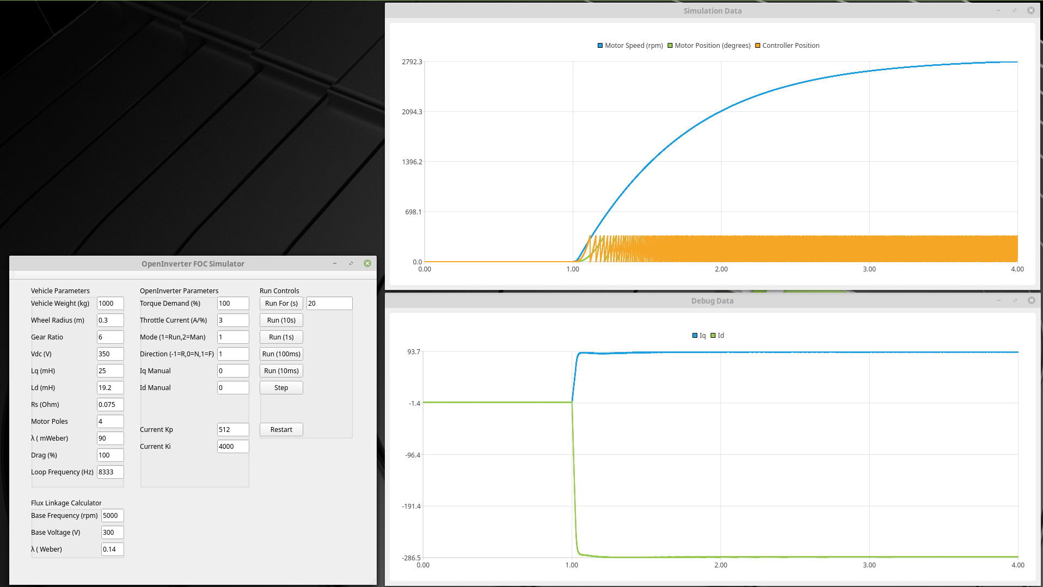Close the OpenInverter FOC Simulator window
The height and width of the screenshot is (587, 1043).
(x=367, y=263)
